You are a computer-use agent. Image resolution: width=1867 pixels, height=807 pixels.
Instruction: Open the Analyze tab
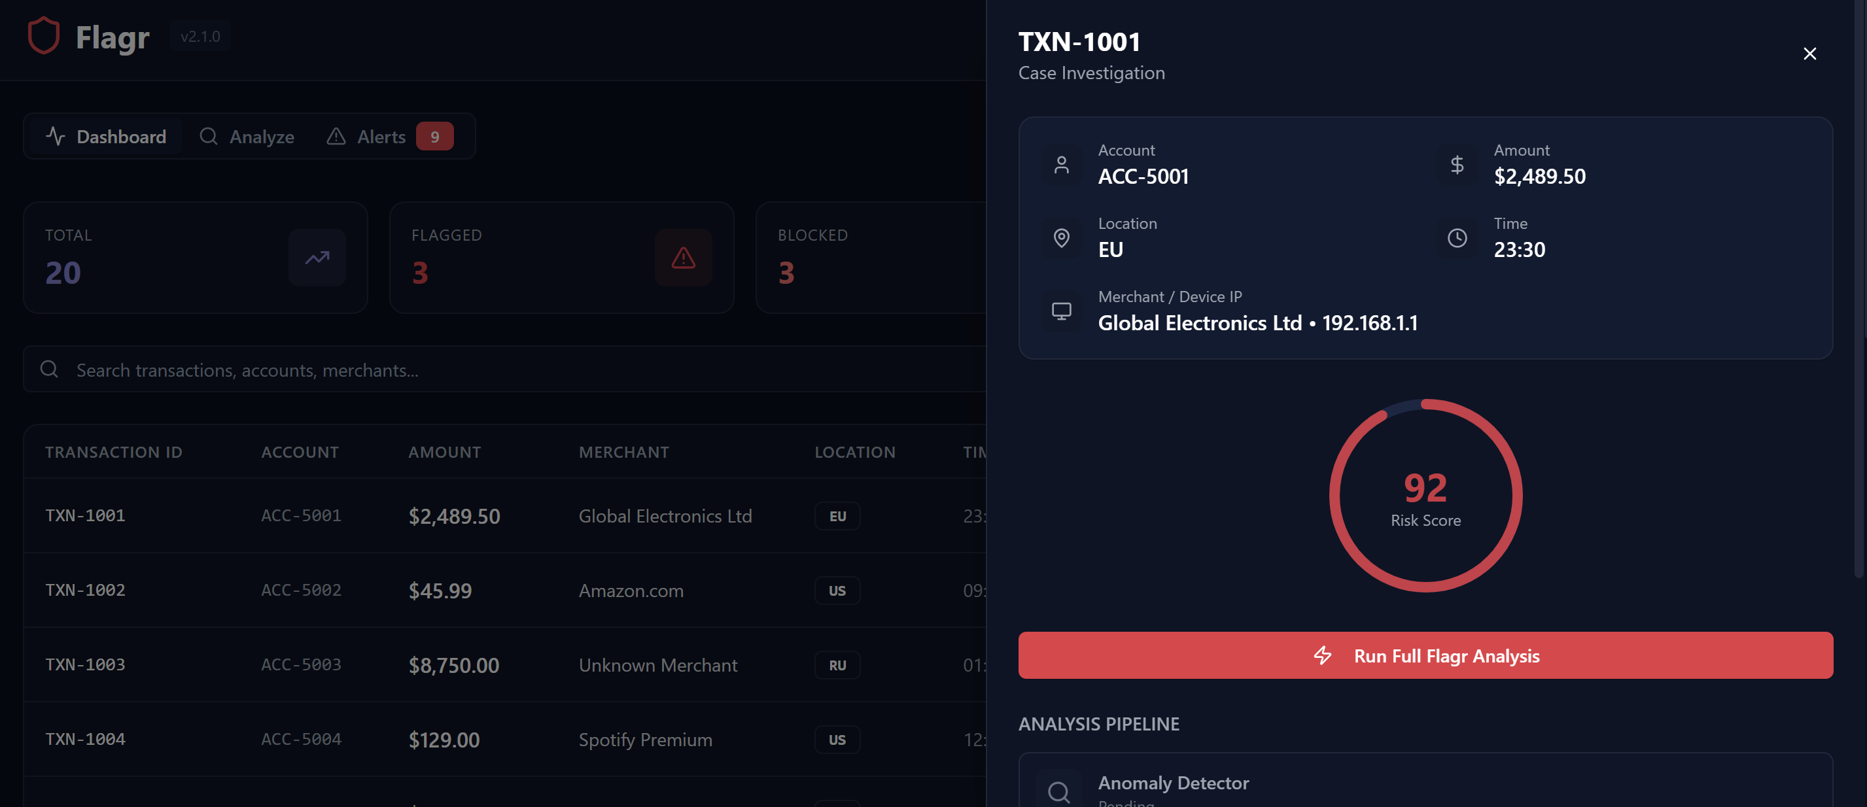tap(247, 136)
